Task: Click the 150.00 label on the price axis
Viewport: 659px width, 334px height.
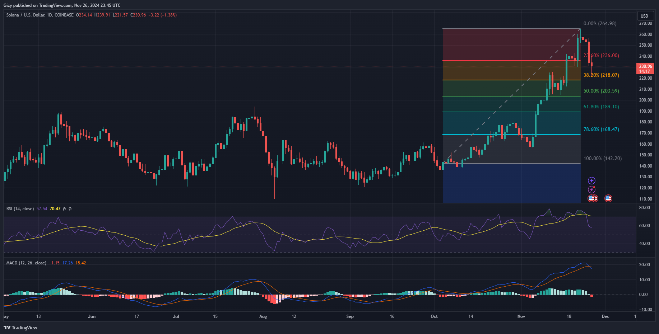Action: tap(645, 155)
